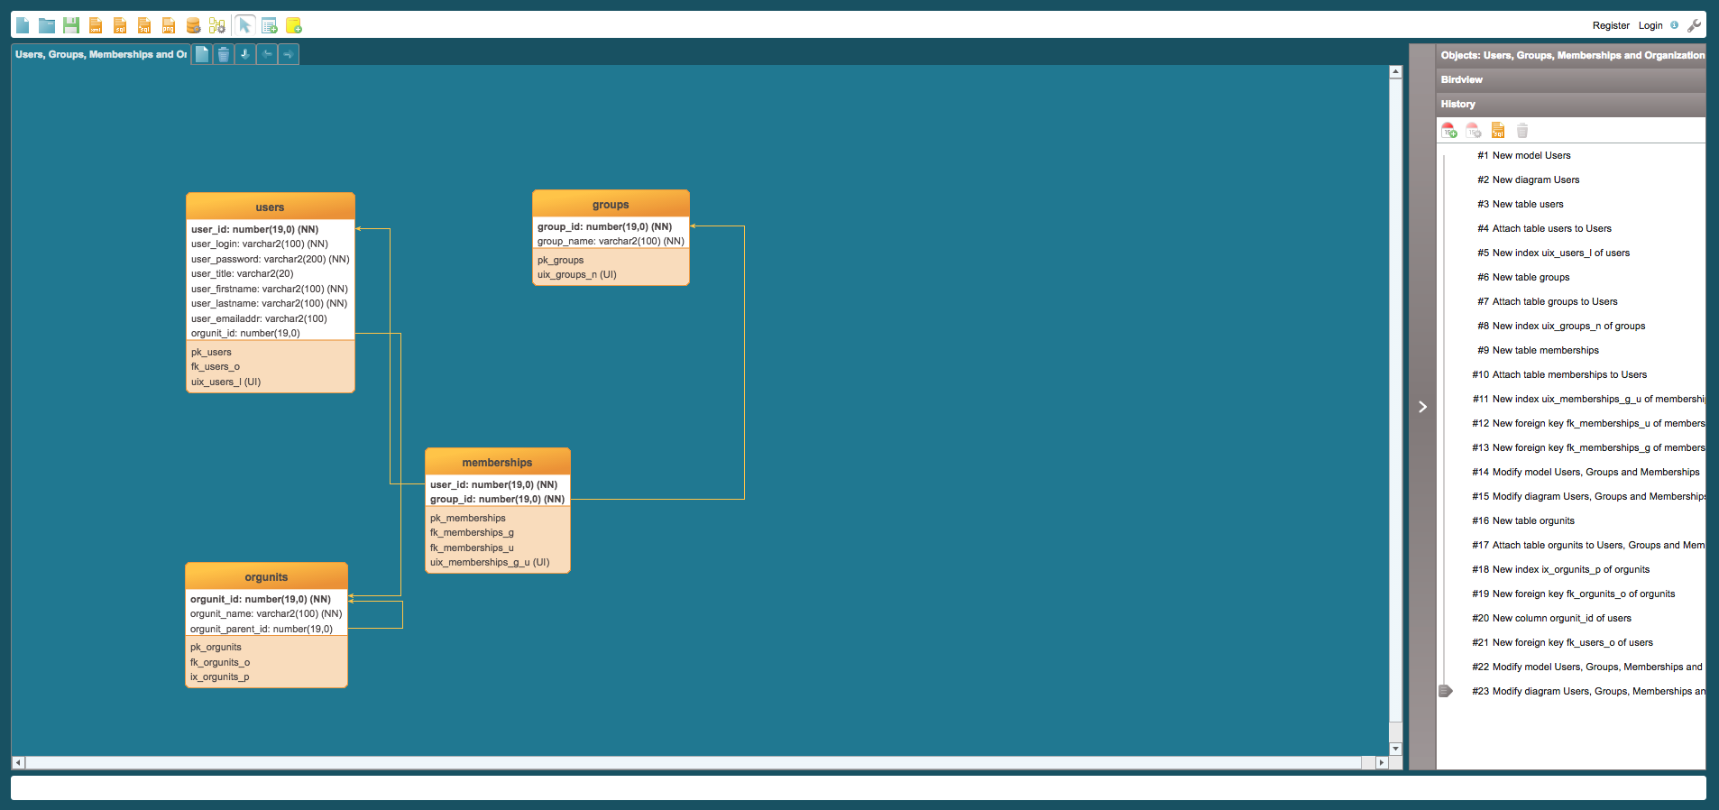Select the pointer cursor tool
This screenshot has height=810, width=1719.
coord(244,25)
